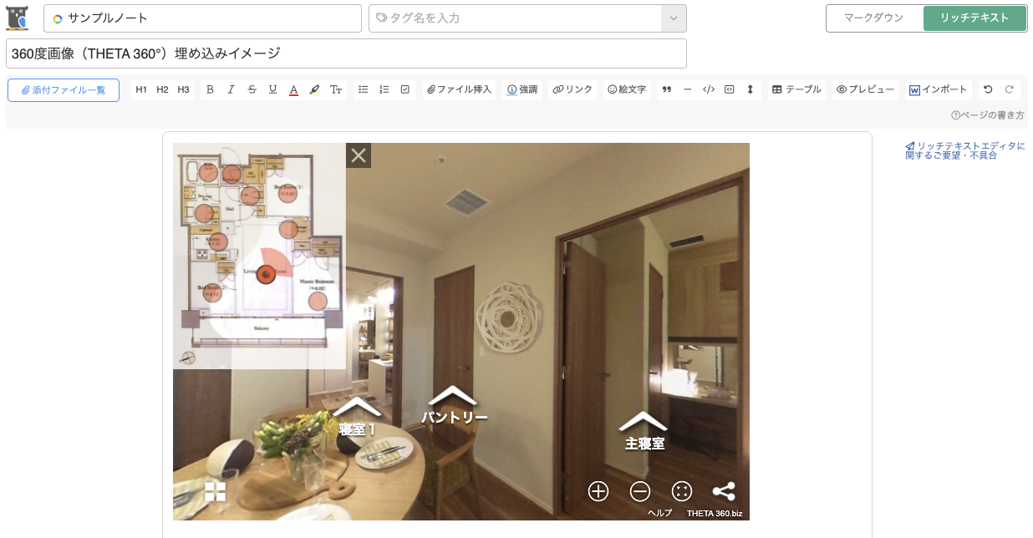Image resolution: width=1033 pixels, height=538 pixels.
Task: Toggle bold text formatting
Action: [x=210, y=90]
